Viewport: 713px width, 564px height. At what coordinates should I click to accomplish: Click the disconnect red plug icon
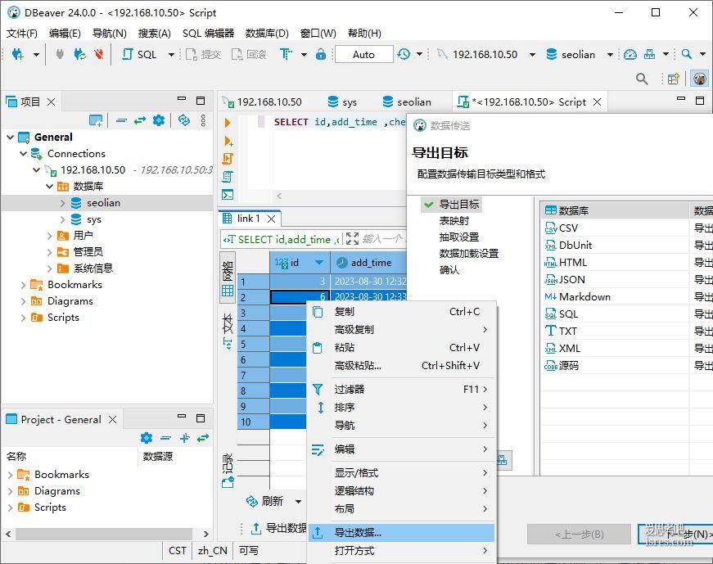coord(98,55)
